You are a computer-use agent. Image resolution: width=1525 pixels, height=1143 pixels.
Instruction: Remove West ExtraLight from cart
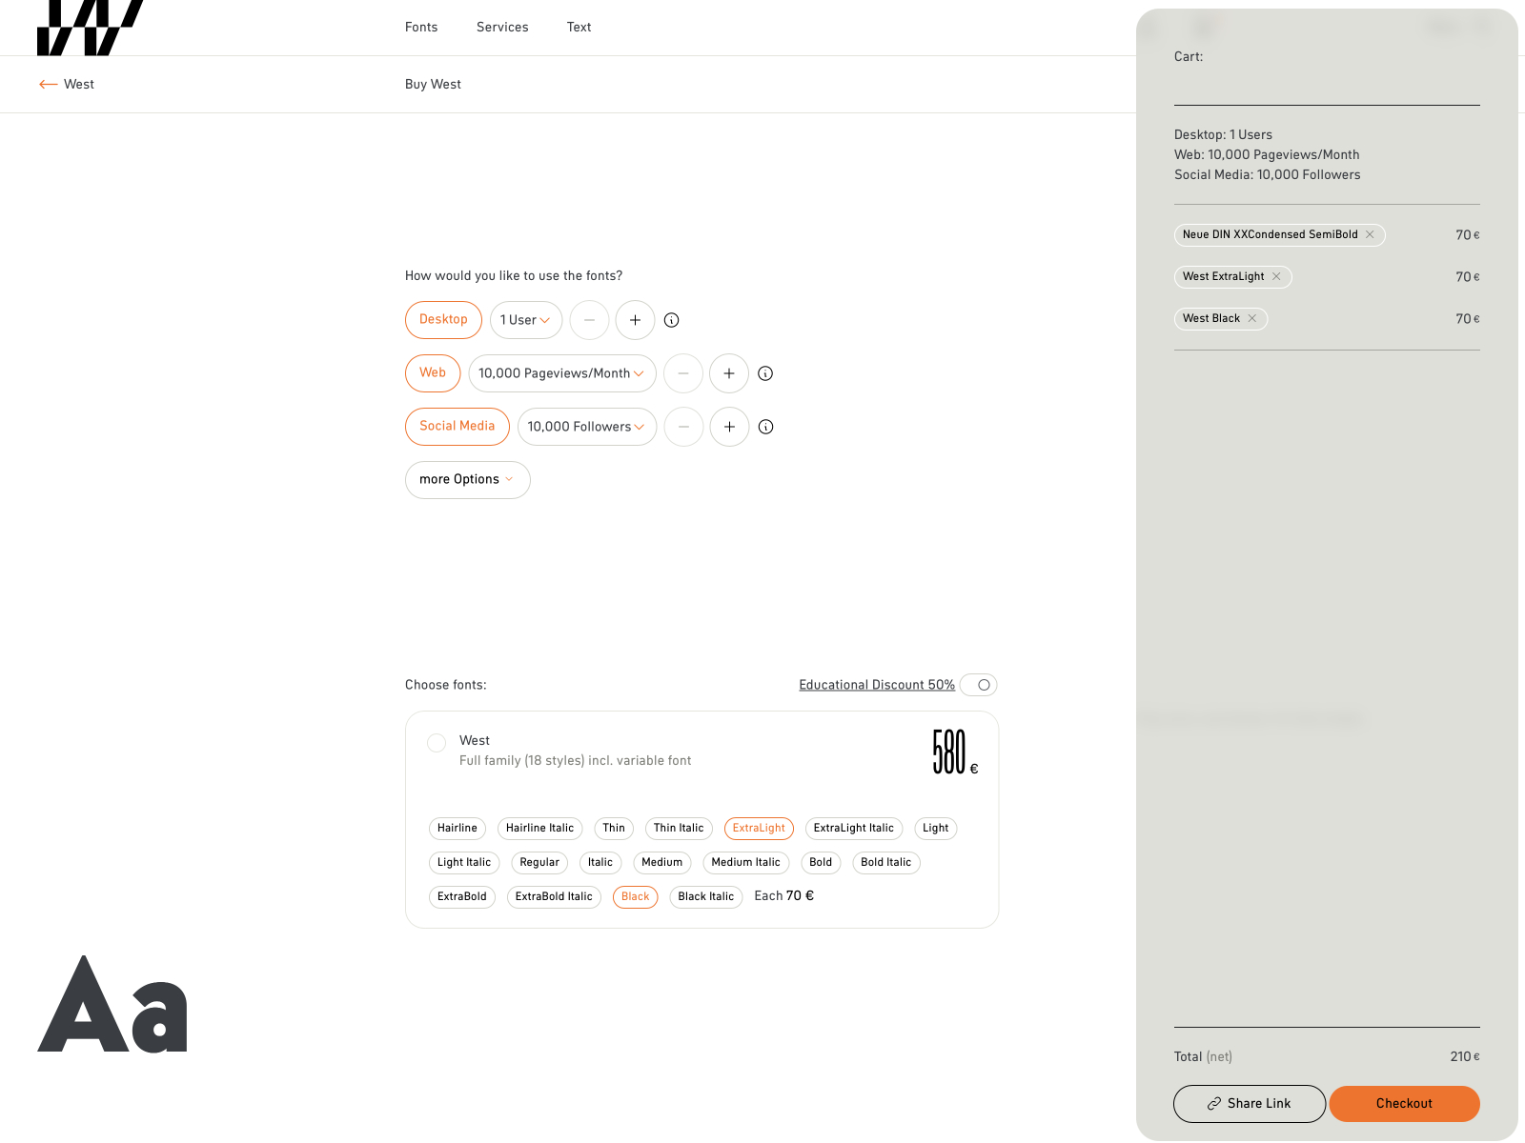click(x=1276, y=276)
